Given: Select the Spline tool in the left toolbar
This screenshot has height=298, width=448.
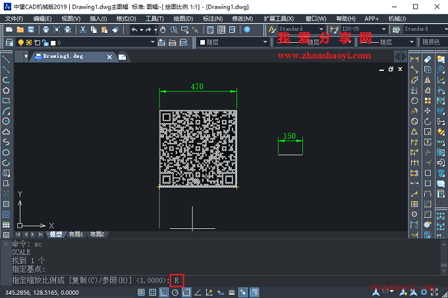Looking at the screenshot, I should point(6,142).
